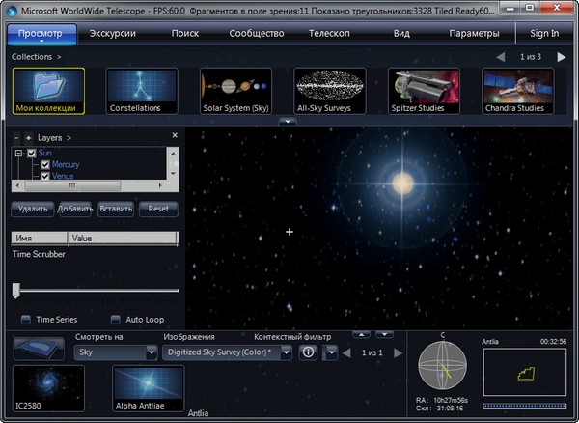The height and width of the screenshot is (423, 579).
Task: Open the Solar System (Sky) collection
Action: [236, 91]
